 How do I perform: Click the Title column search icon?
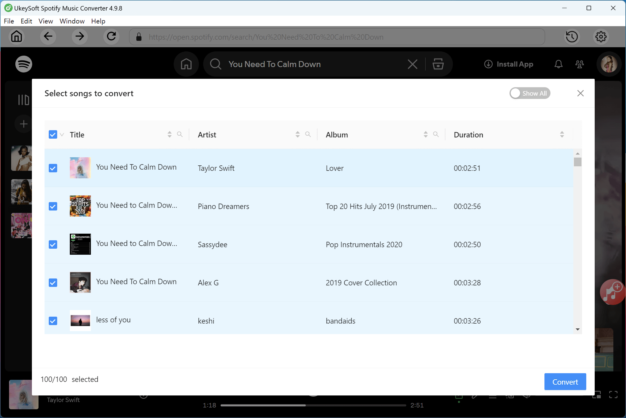pos(180,134)
